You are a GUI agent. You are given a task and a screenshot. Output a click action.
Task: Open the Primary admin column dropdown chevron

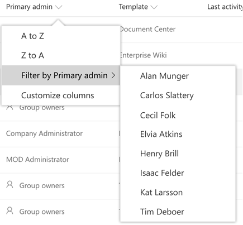tap(59, 7)
